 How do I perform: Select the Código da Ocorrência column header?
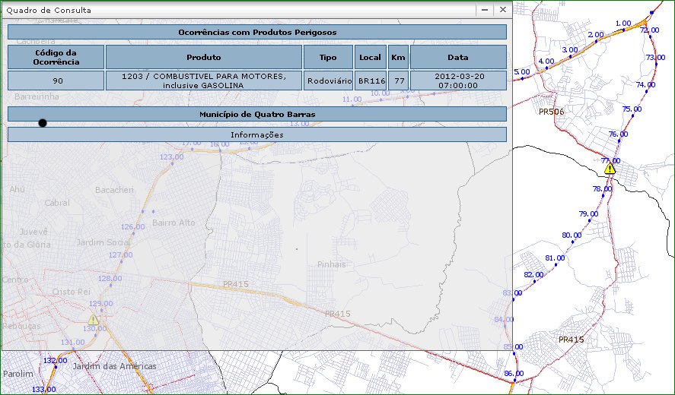[56, 57]
